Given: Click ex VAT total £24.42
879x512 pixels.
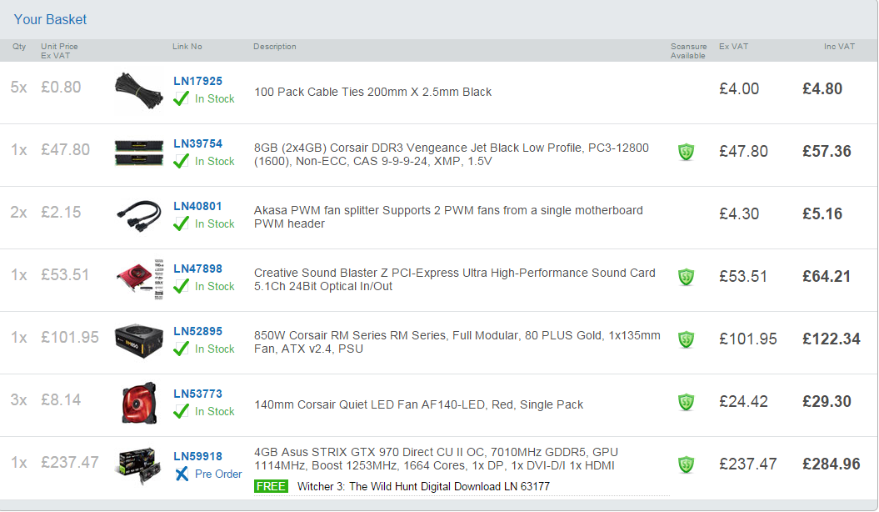Looking at the screenshot, I should [744, 402].
